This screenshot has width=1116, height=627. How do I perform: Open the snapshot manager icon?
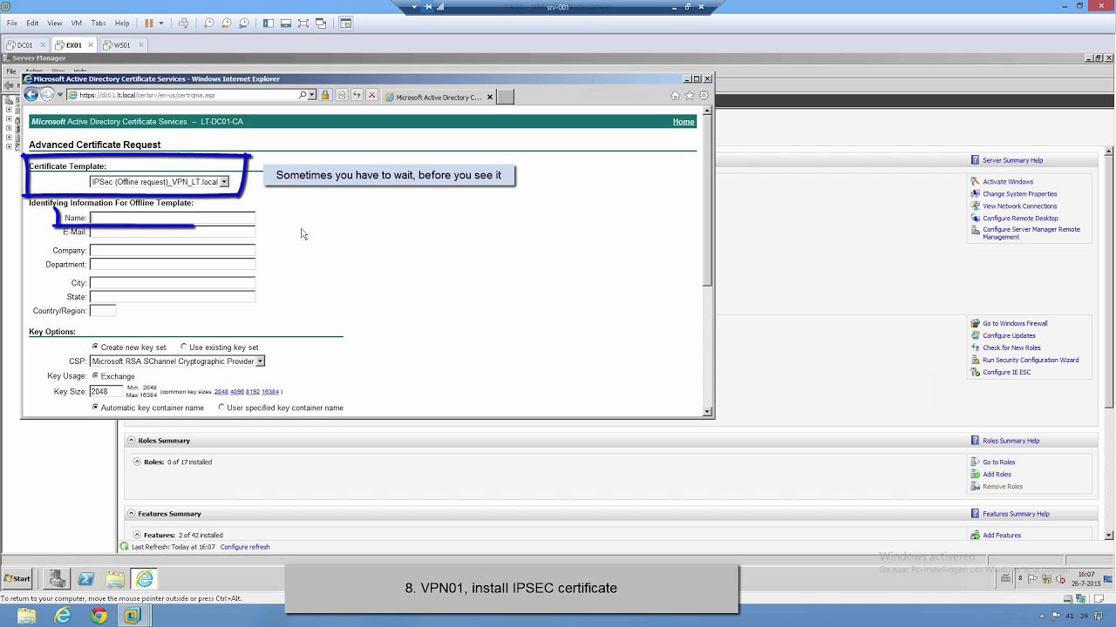click(243, 24)
